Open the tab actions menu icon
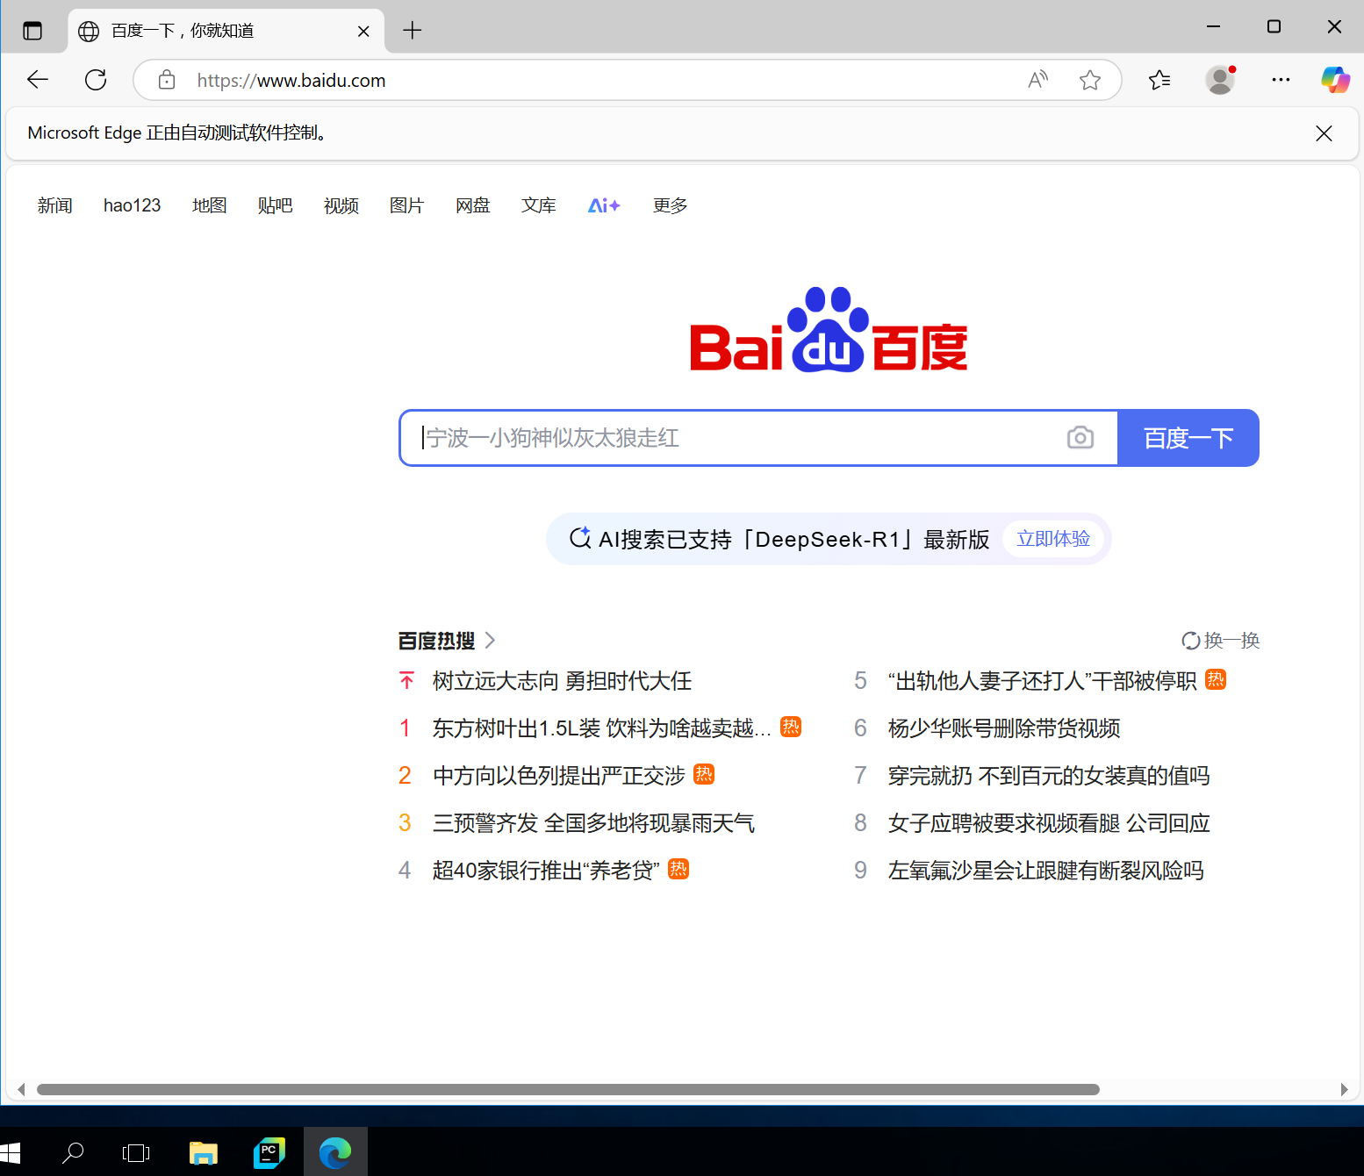Image resolution: width=1364 pixels, height=1176 pixels. click(32, 31)
